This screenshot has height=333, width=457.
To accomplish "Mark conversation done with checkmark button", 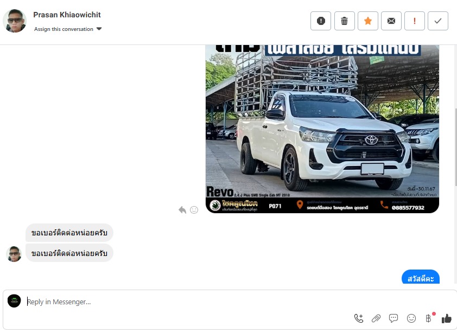I will click(438, 21).
